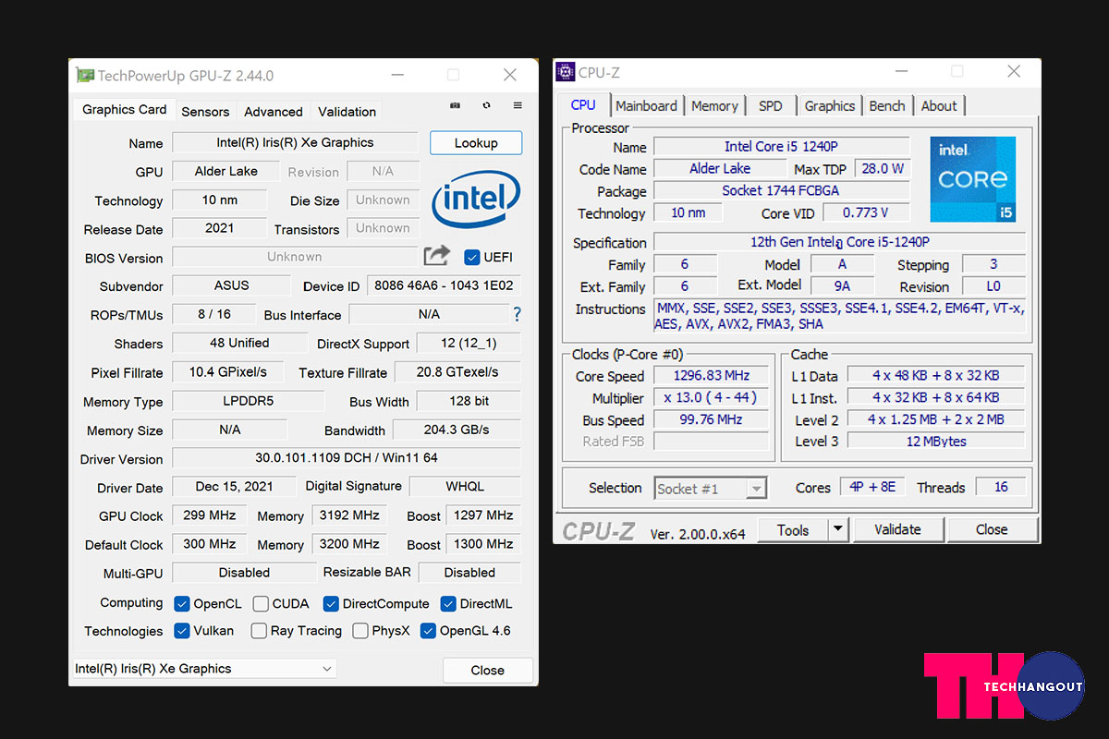Image resolution: width=1109 pixels, height=739 pixels.
Task: Toggle the DirectML checkbox
Action: tap(448, 603)
